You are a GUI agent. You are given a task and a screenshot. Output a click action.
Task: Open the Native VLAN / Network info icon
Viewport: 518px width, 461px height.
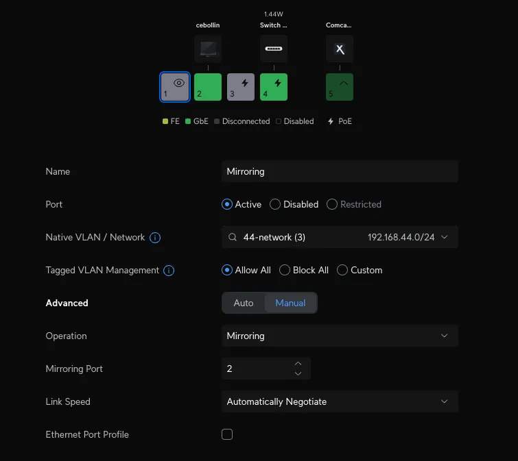[x=155, y=238]
